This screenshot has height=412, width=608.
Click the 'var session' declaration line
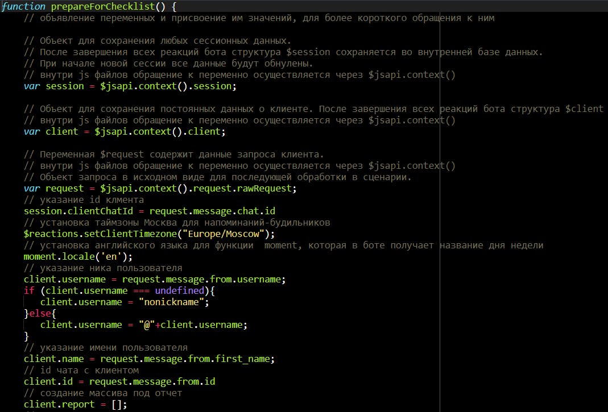tap(130, 86)
